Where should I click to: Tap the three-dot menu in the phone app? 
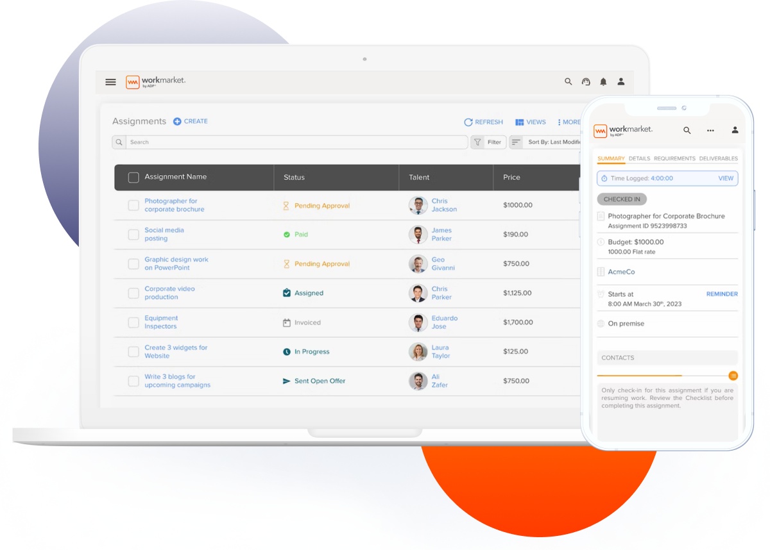coord(710,130)
